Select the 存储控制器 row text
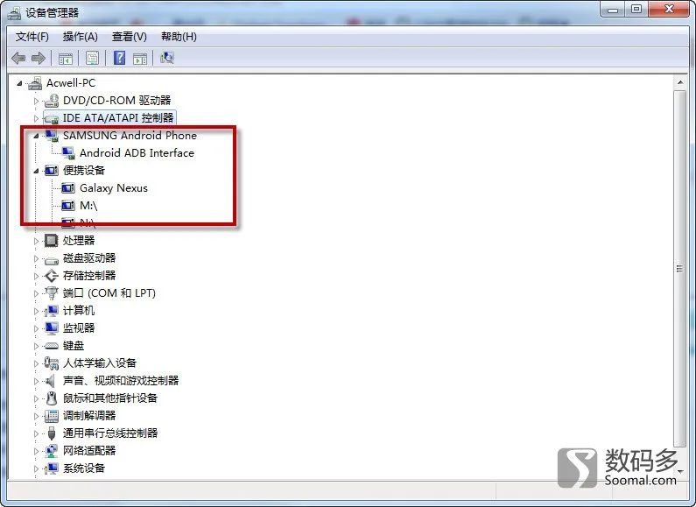 pyautogui.click(x=89, y=276)
